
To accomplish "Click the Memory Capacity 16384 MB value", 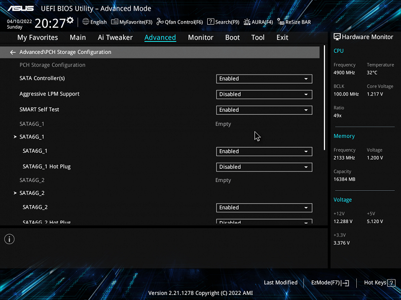I will pos(344,179).
